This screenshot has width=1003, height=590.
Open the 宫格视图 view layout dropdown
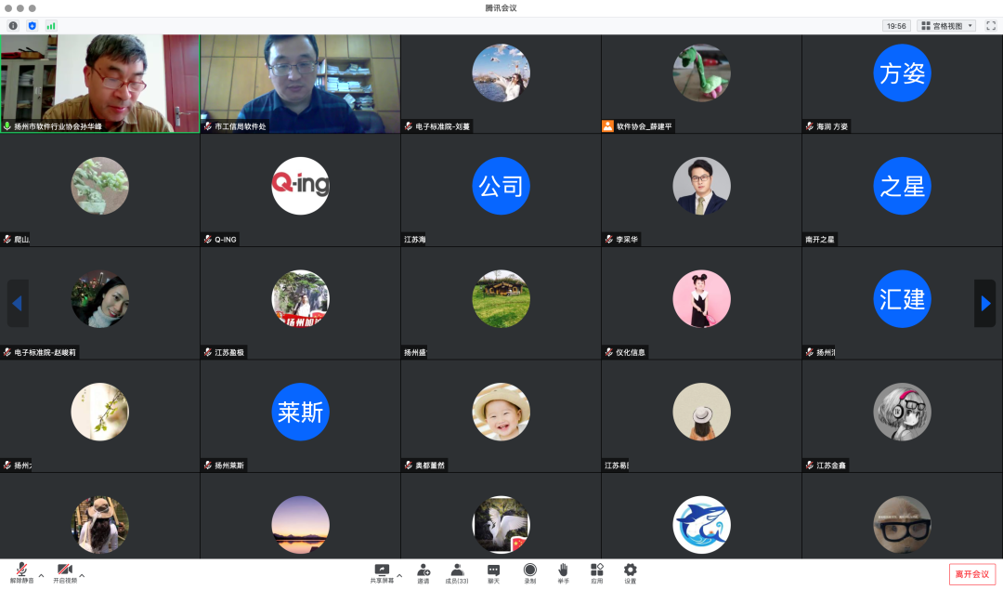coord(946,26)
